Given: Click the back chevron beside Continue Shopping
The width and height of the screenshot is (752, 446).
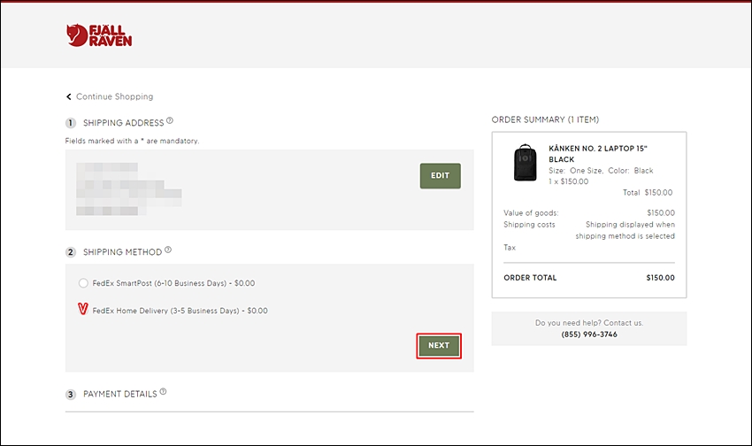Looking at the screenshot, I should pyautogui.click(x=69, y=96).
